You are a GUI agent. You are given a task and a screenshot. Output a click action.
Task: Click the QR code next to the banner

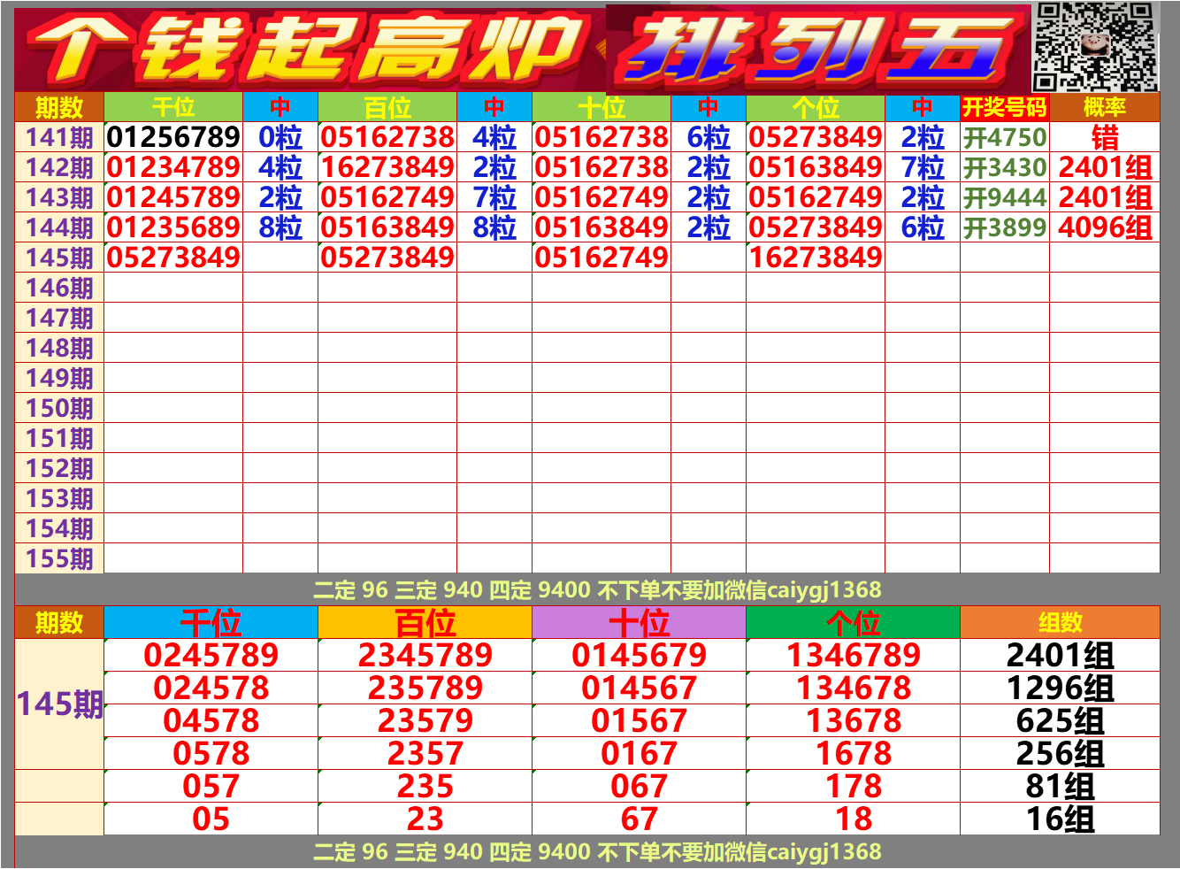click(x=1095, y=47)
